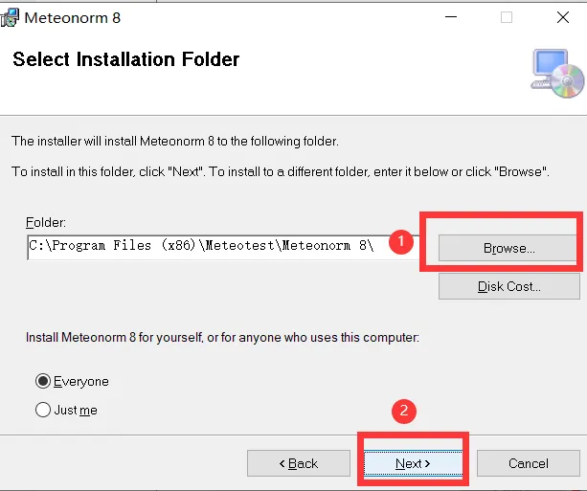Screen dimensions: 587x491
Task: Click the disabled maximize window button
Action: pyautogui.click(x=507, y=17)
